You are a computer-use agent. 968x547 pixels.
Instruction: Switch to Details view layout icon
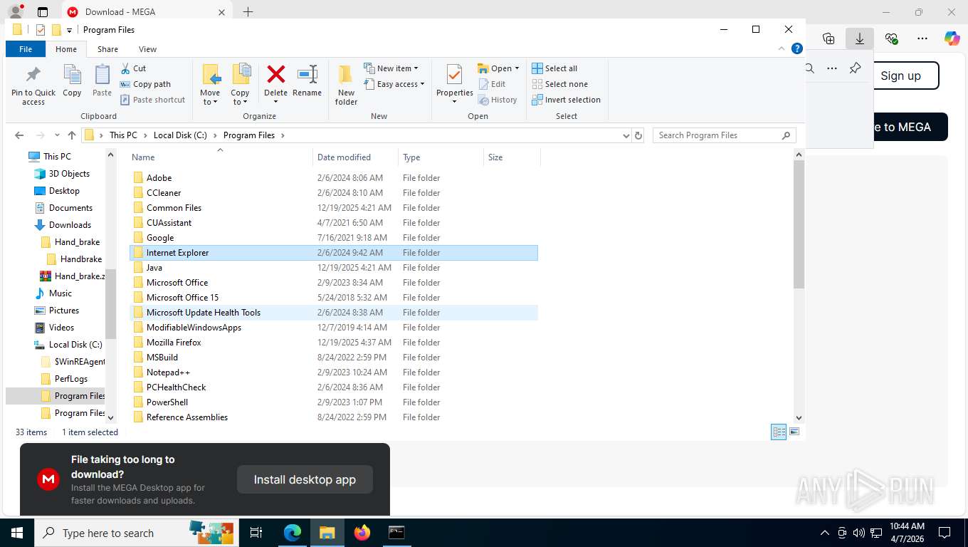(x=779, y=432)
